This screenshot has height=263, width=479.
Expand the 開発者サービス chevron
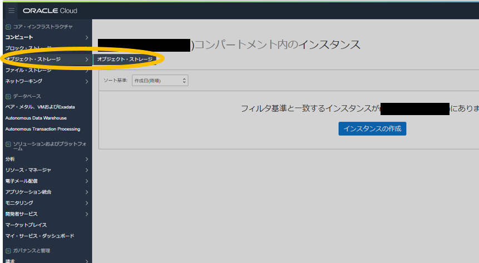(x=87, y=214)
